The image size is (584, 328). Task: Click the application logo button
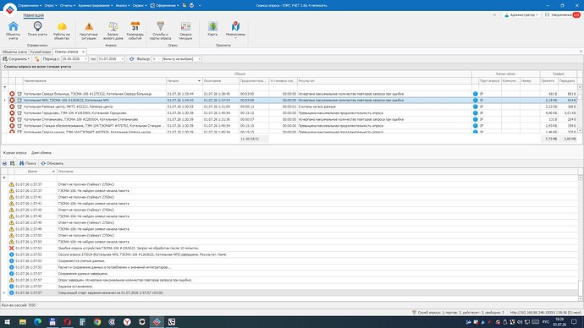(x=10, y=9)
